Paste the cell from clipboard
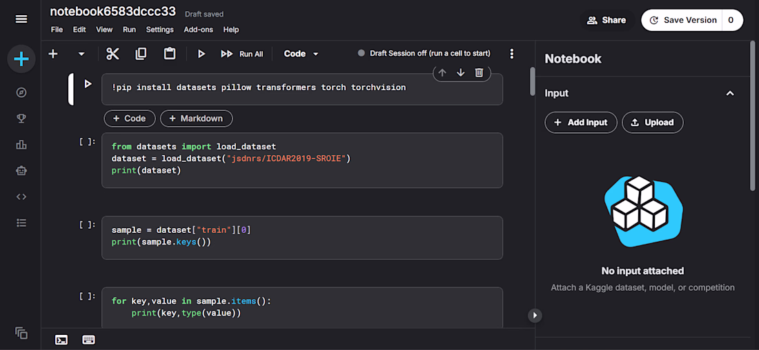759x350 pixels. point(170,54)
